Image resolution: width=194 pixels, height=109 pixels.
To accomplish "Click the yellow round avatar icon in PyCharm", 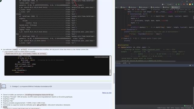I will click(190, 4).
